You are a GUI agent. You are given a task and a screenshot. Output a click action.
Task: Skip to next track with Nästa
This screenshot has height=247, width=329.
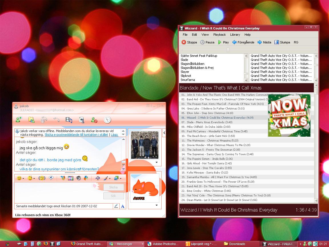click(x=264, y=42)
